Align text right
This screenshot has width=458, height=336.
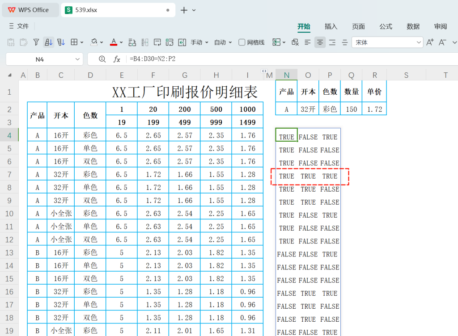point(332,42)
